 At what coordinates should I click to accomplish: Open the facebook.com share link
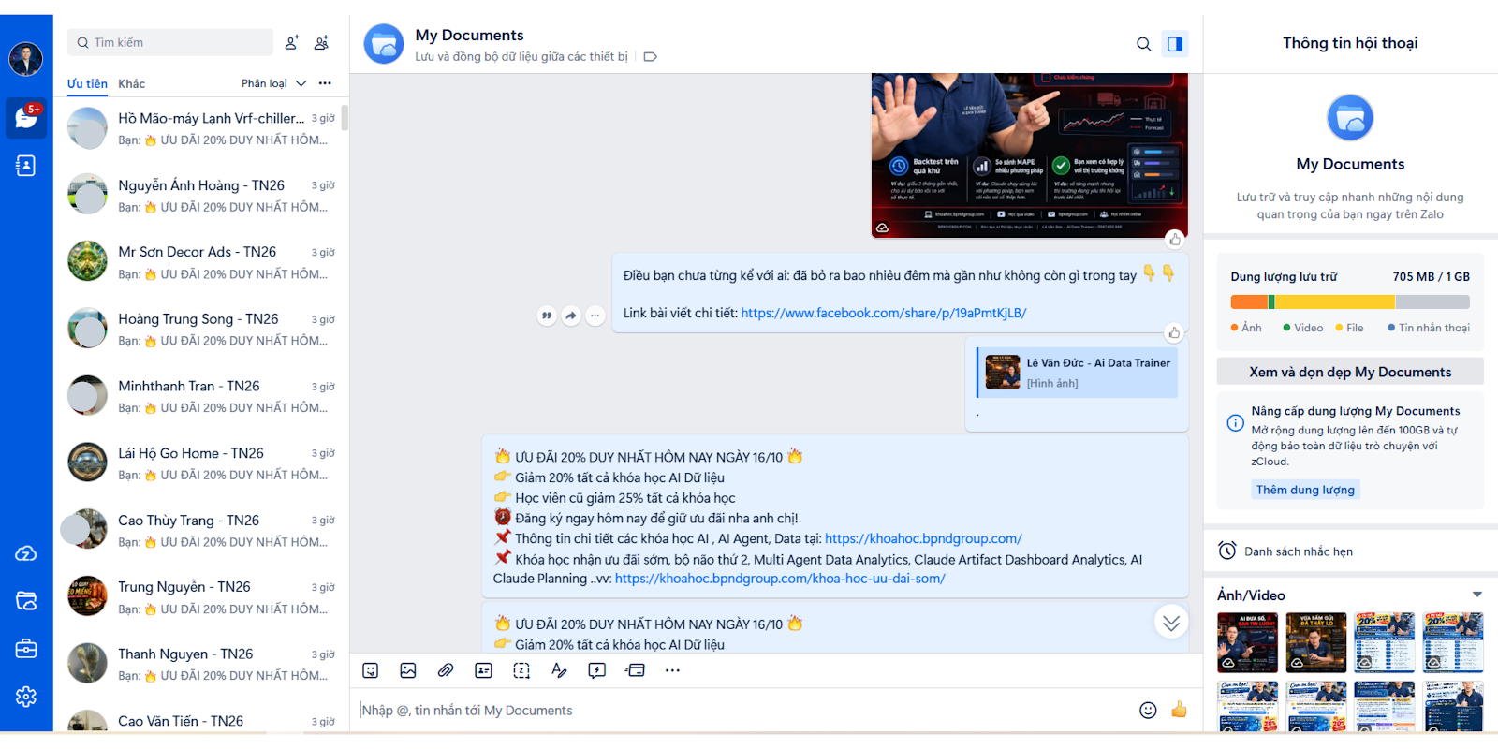point(884,313)
